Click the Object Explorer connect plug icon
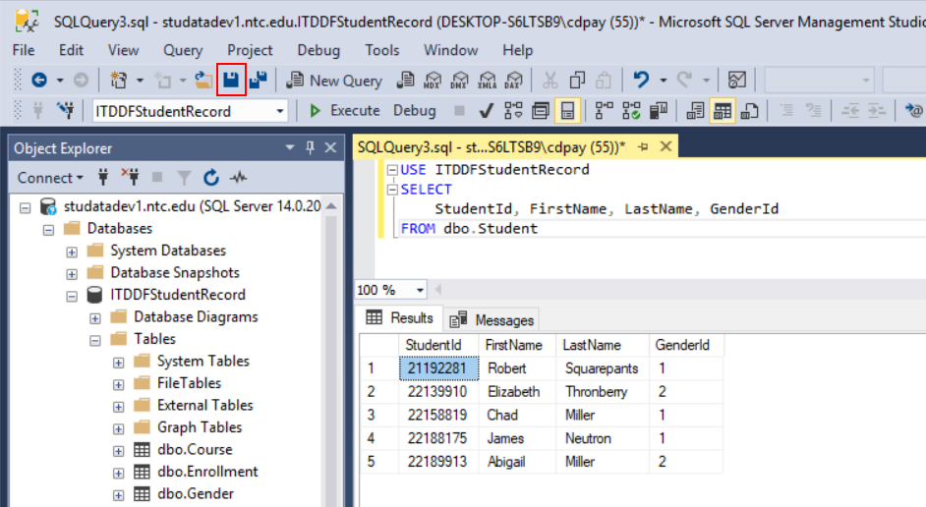The width and height of the screenshot is (926, 507). 103,177
